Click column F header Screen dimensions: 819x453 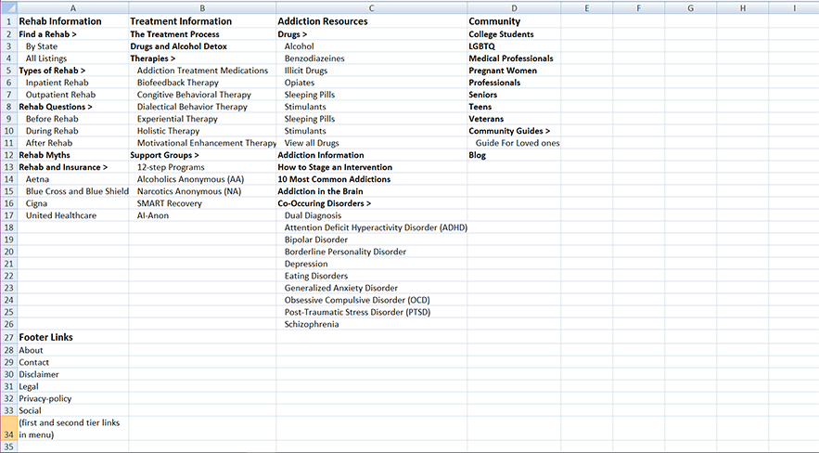pos(639,7)
